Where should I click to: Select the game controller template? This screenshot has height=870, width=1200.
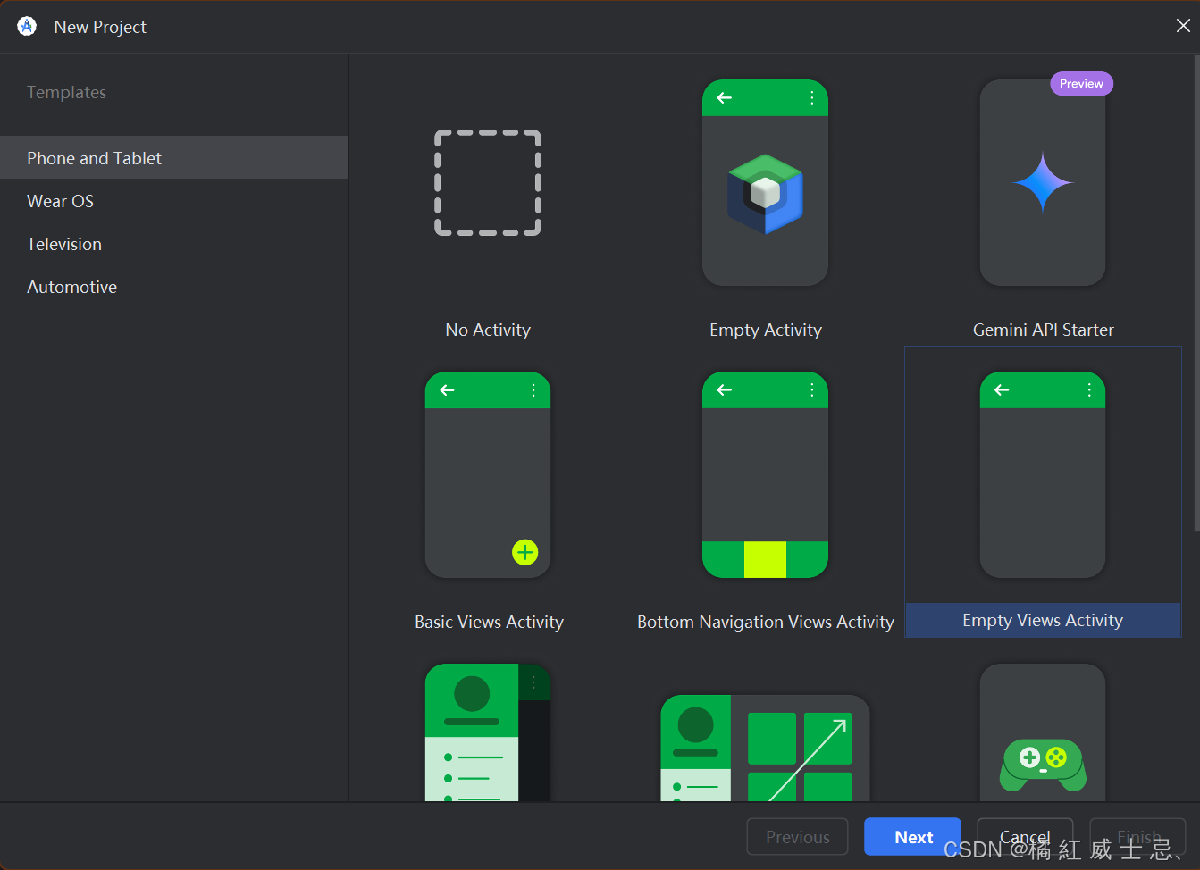1043,732
